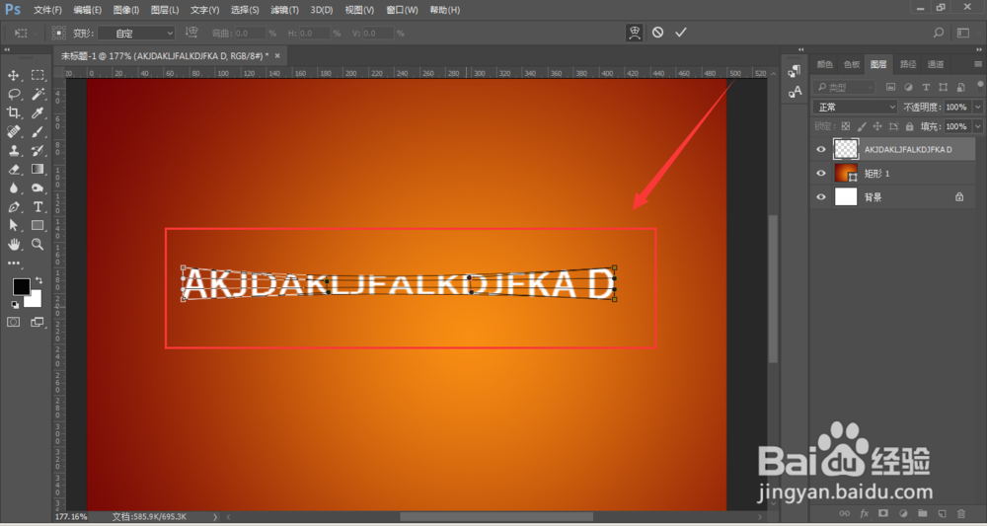This screenshot has width=987, height=526.
Task: Open the Character panel icon
Action: (795, 92)
